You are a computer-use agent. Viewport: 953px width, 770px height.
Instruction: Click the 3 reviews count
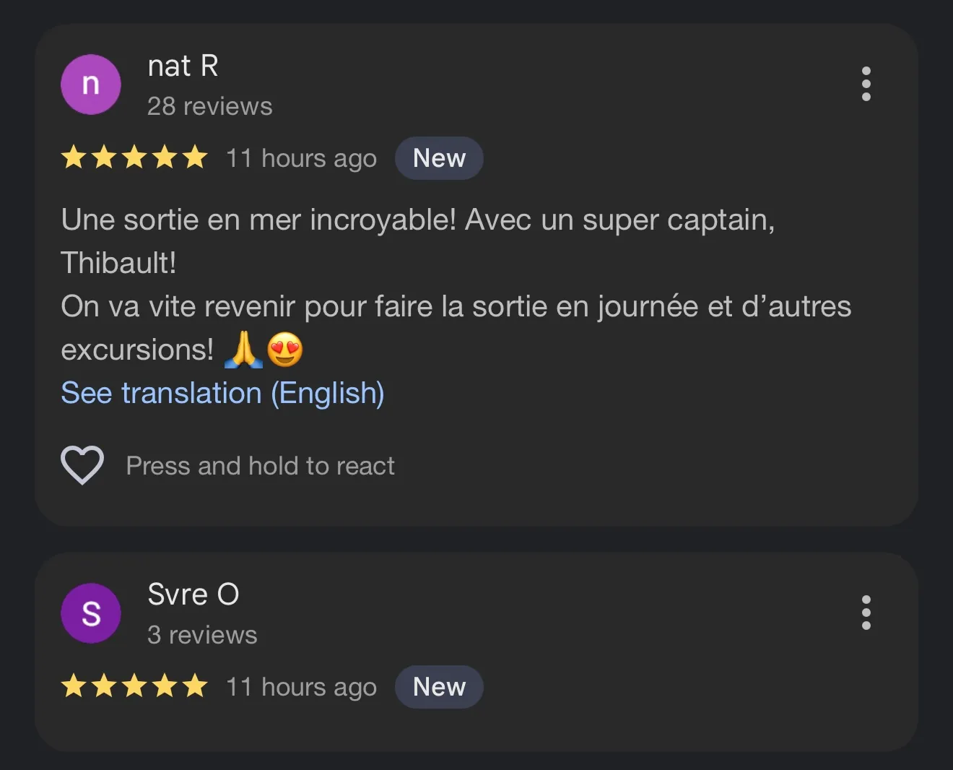[202, 635]
